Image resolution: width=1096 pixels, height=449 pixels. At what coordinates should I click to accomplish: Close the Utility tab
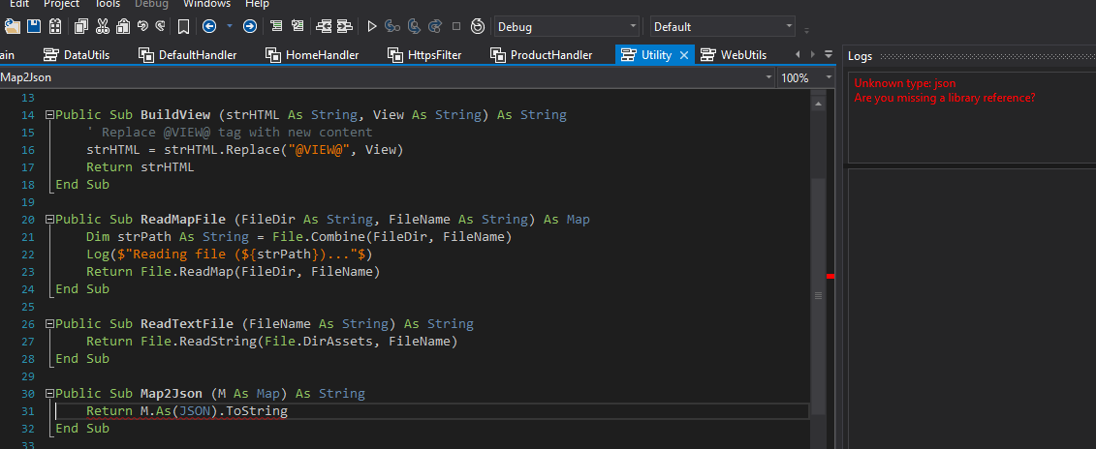coord(684,55)
